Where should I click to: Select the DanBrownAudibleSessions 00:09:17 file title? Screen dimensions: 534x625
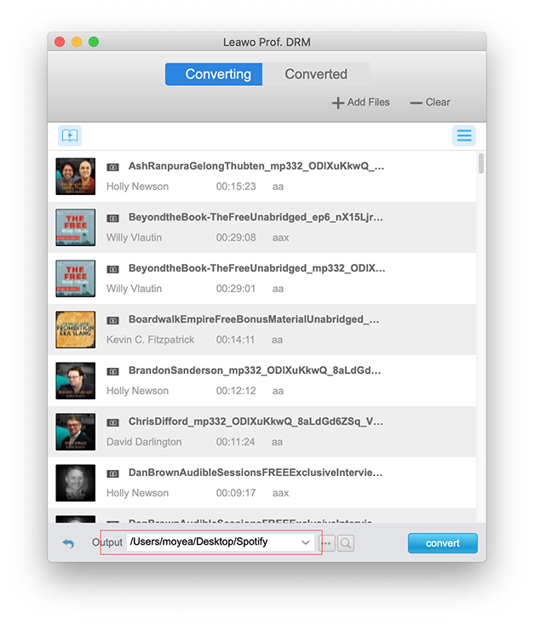coord(256,473)
